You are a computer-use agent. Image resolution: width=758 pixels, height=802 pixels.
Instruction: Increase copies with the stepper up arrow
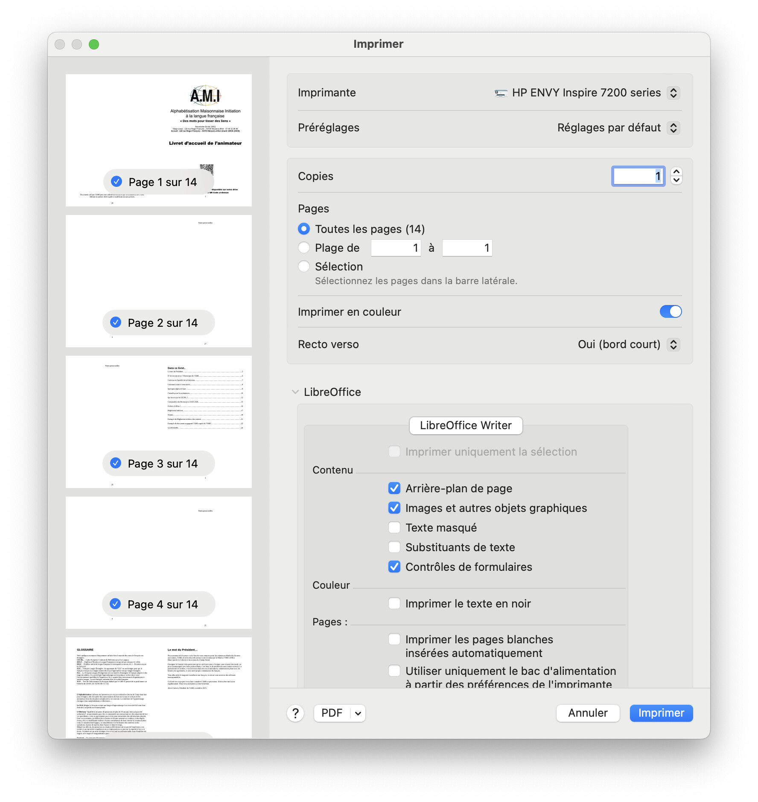pos(676,172)
